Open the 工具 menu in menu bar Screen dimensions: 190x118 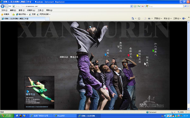tap(41, 10)
